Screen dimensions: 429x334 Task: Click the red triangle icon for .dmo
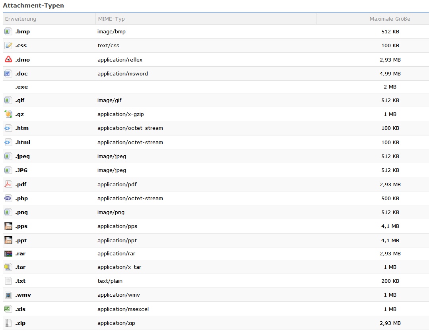[8, 60]
